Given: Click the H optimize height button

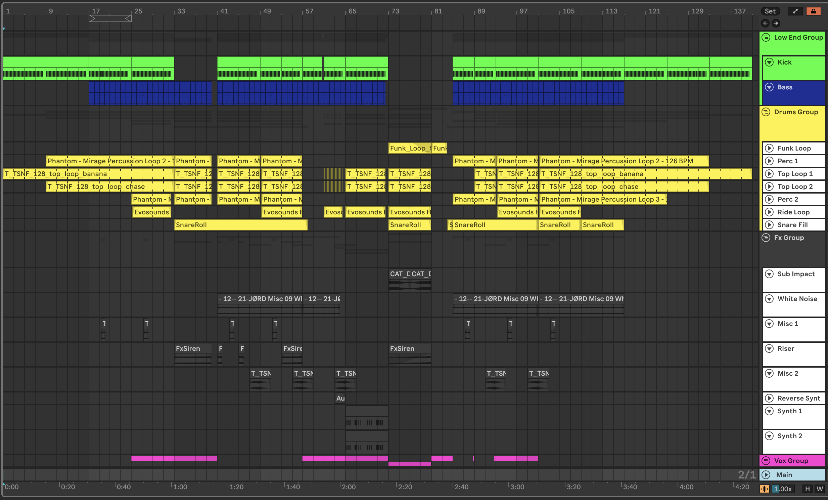Looking at the screenshot, I should point(807,489).
